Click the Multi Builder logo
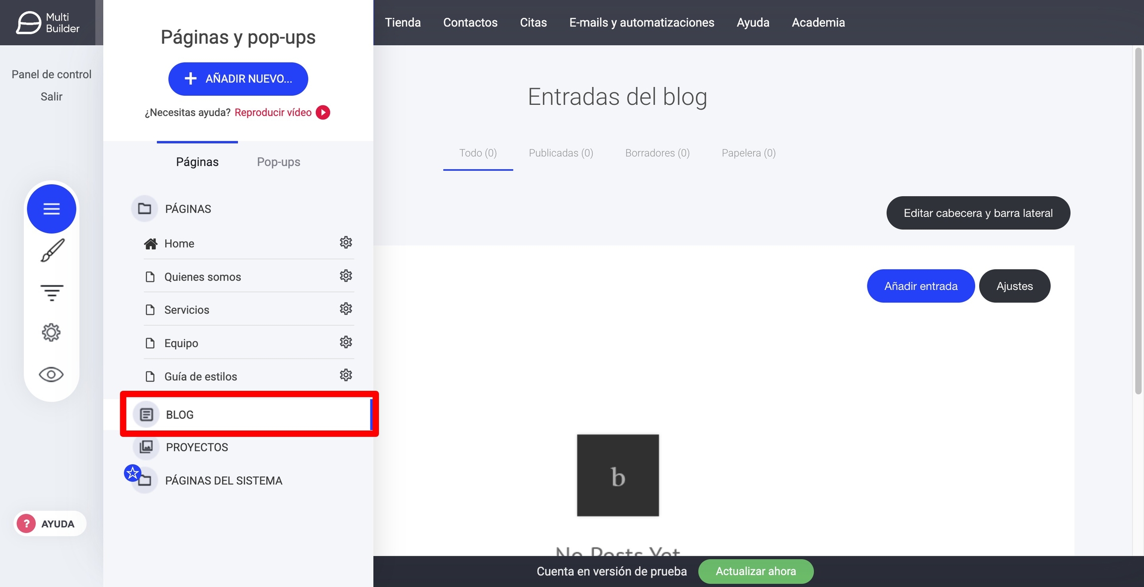 (48, 22)
